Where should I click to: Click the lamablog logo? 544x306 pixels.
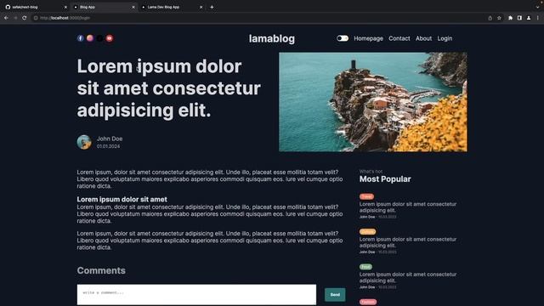tap(272, 38)
